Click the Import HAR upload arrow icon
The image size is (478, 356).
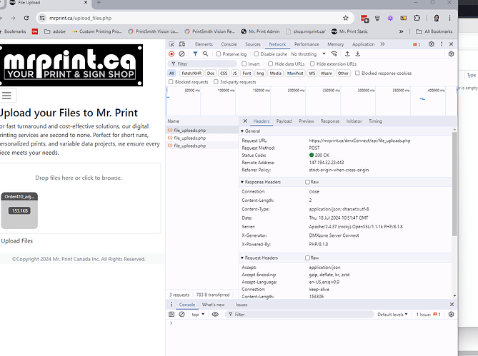347,54
